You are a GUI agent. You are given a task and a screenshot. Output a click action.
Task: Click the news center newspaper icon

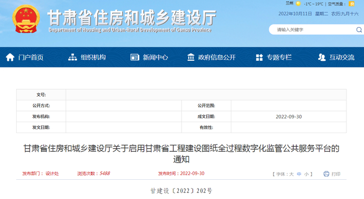135,57
